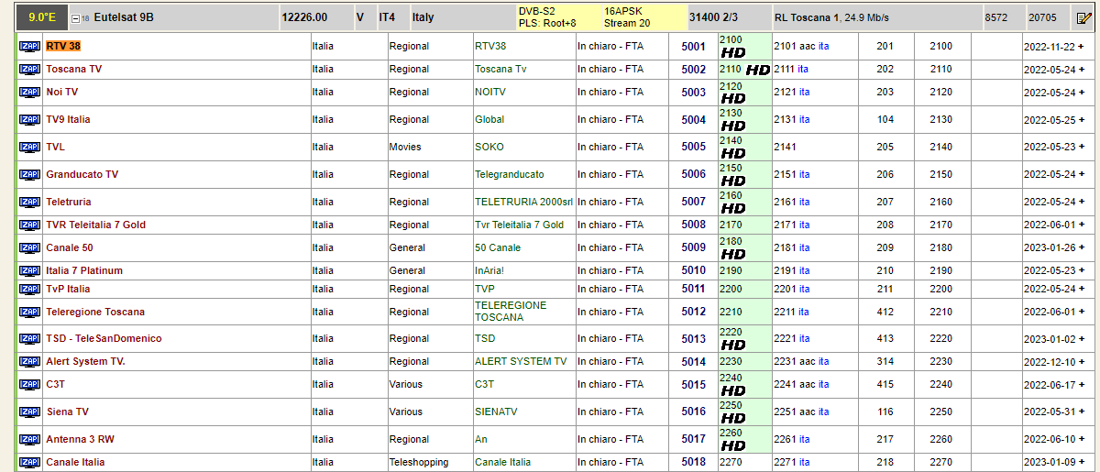
Task: Click the HD logo in Toscana TV row
Action: [757, 70]
